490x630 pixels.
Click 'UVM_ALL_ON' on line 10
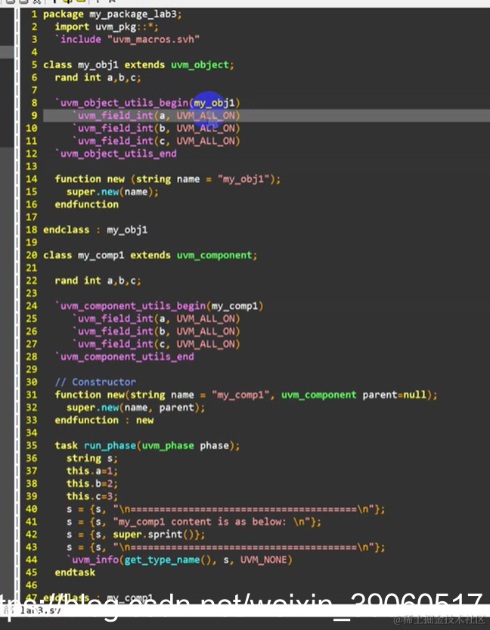206,129
